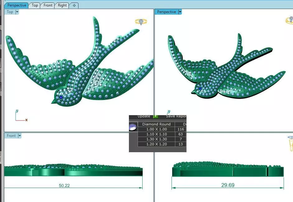Click the Save Report button
The image size is (293, 202).
(176, 116)
